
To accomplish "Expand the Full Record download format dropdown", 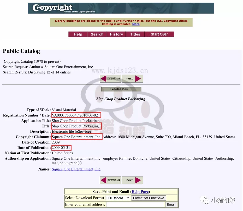I will click(118, 198).
